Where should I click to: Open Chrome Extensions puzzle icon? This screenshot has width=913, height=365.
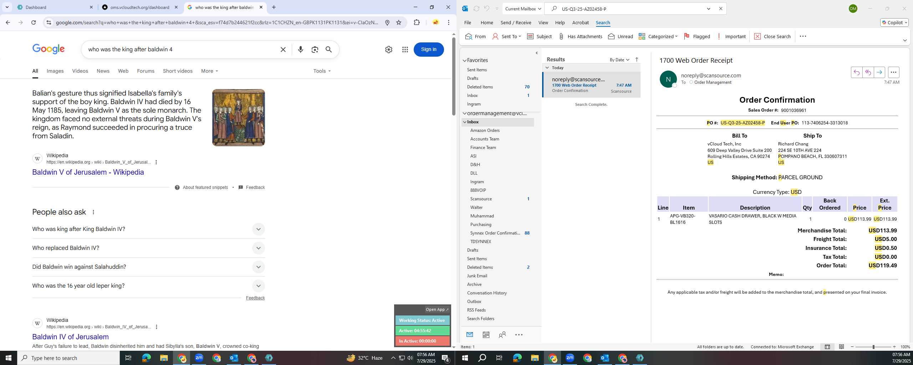coord(417,22)
